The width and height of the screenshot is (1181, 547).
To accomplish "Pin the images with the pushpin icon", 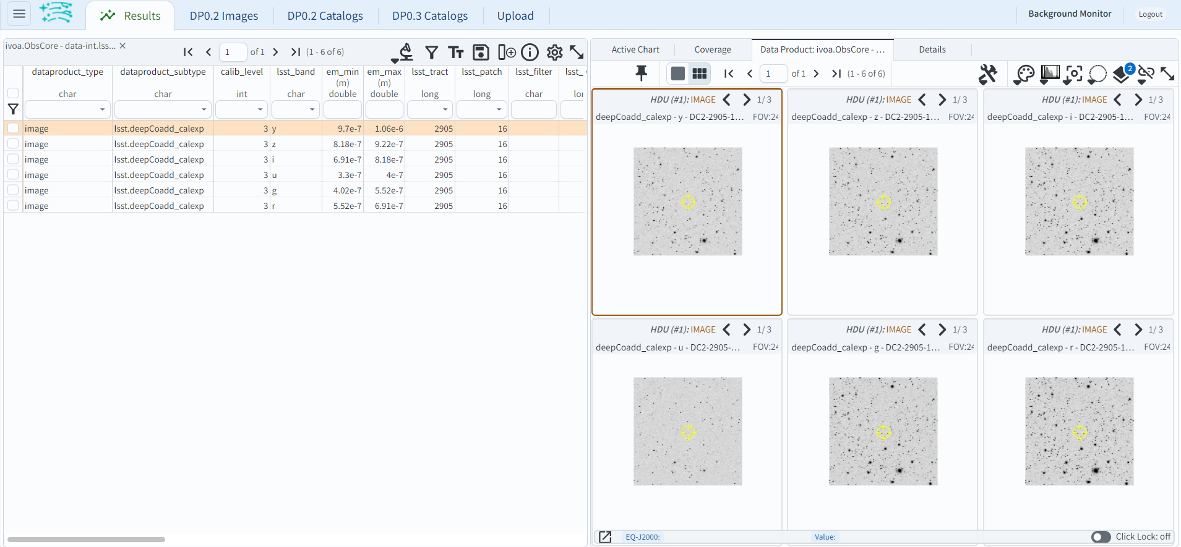I will pyautogui.click(x=642, y=74).
